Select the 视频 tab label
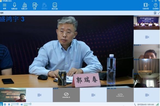The image size is (160, 106). (x=2, y=13)
